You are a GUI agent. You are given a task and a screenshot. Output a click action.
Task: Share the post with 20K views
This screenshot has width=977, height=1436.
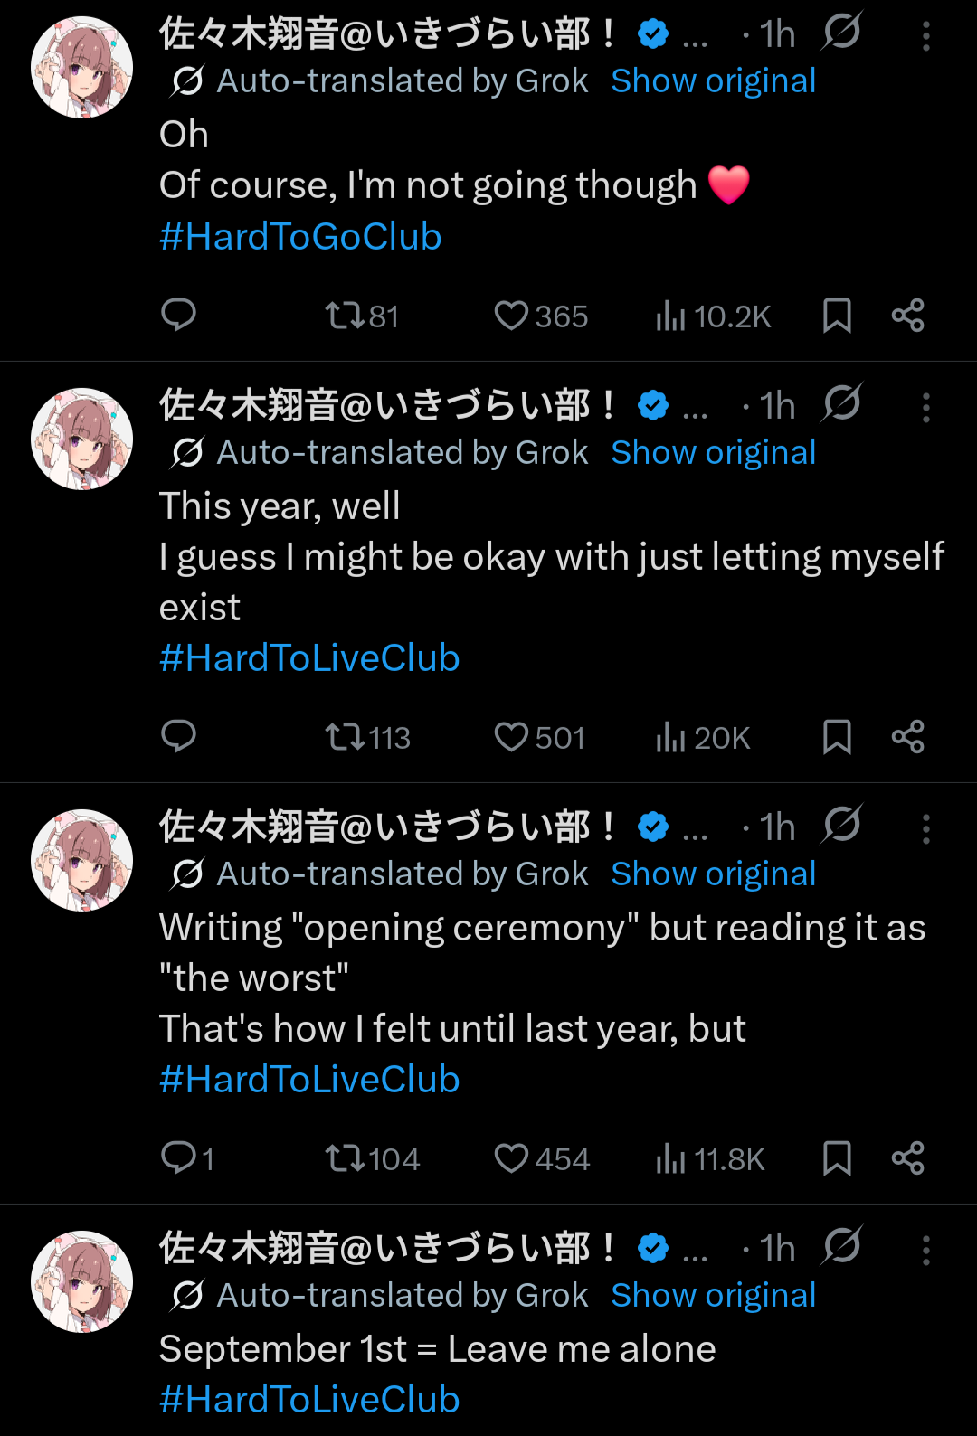coord(907,736)
